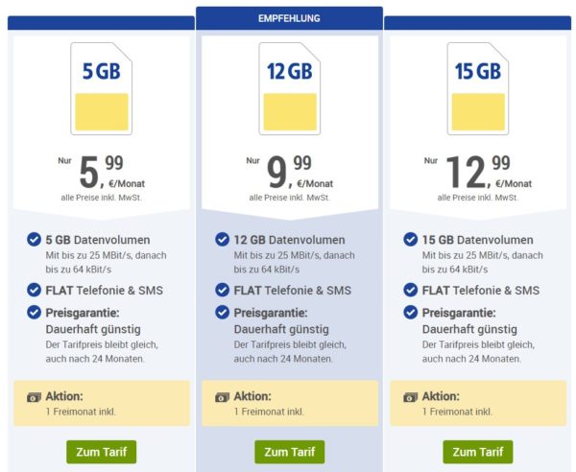The width and height of the screenshot is (576, 472).
Task: Click the Aktion money icon in 12 GB plan
Action: pyautogui.click(x=222, y=396)
